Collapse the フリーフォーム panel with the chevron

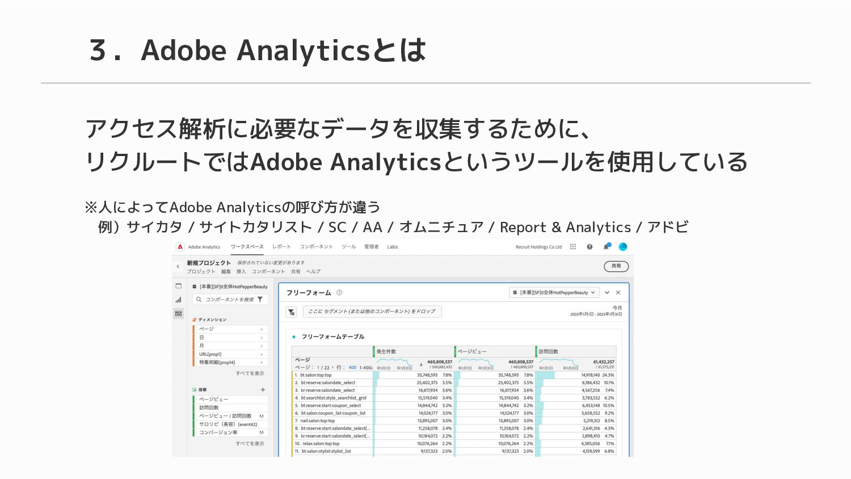607,293
